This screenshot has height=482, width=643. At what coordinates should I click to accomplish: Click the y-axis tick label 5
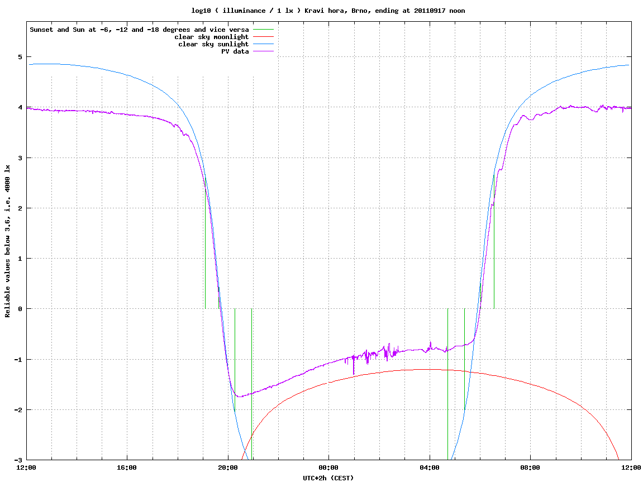coord(20,57)
